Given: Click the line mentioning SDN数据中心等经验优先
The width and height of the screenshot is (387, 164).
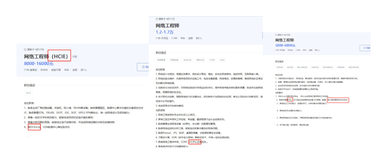Looking at the screenshot, I should click(x=47, y=127).
